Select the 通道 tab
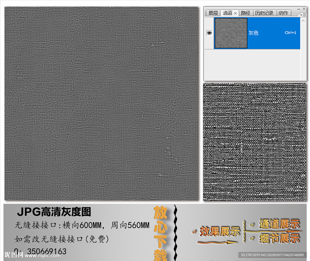The width and height of the screenshot is (310, 261). point(228,13)
